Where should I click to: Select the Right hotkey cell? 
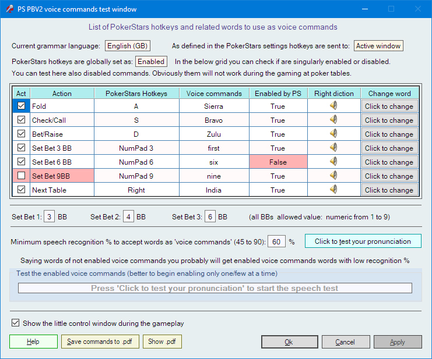[136, 190]
